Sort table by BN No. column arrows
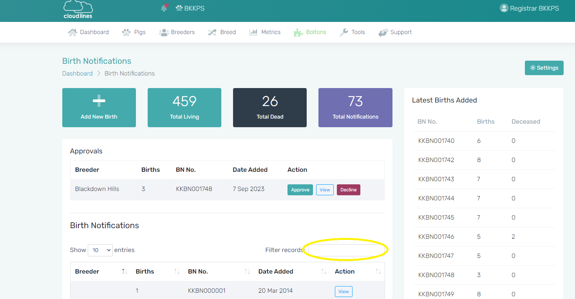Screen dimensions: 575x299 click(247, 272)
